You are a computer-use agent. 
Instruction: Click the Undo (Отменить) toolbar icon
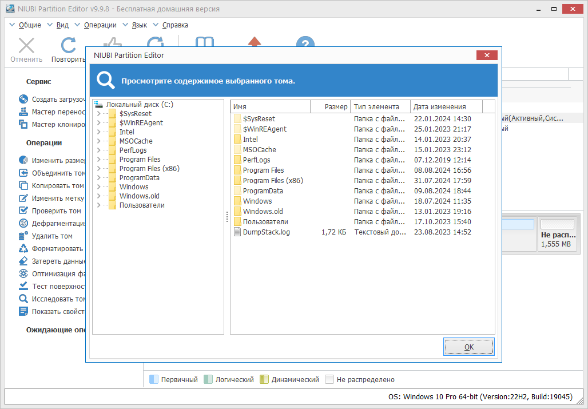coord(26,46)
